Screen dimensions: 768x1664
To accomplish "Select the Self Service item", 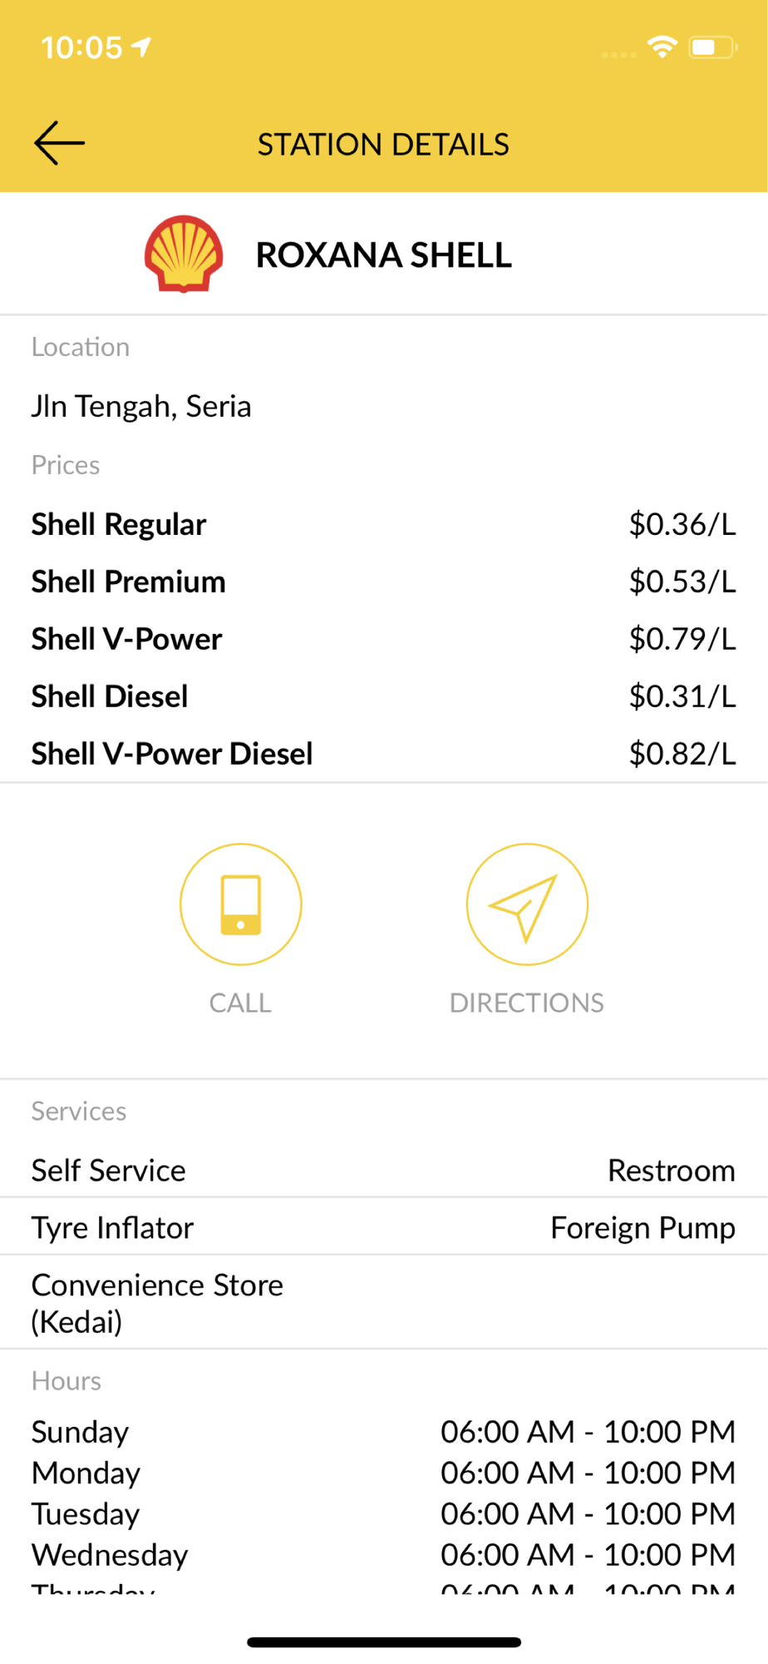I will pos(109,1170).
